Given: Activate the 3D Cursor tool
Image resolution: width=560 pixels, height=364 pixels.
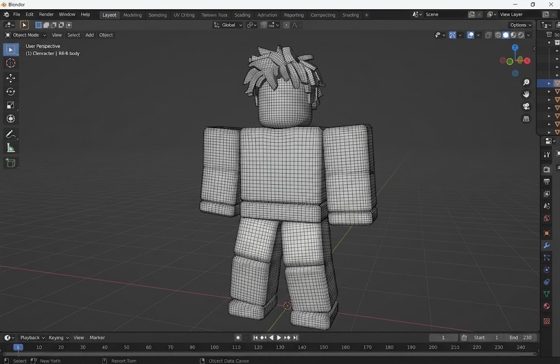Looking at the screenshot, I should [11, 63].
